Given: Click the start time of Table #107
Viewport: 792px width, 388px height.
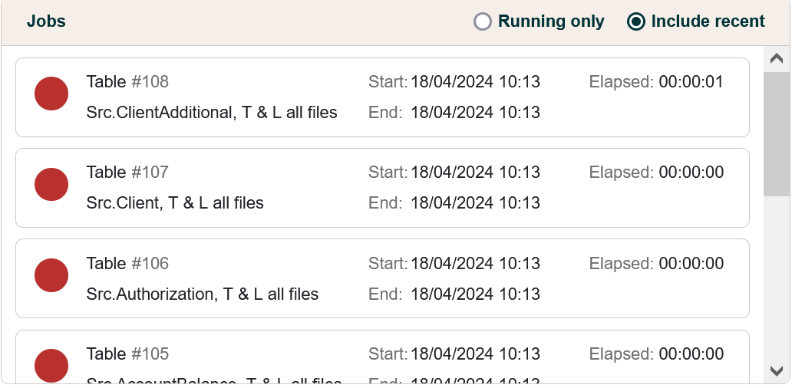Looking at the screenshot, I should (475, 172).
